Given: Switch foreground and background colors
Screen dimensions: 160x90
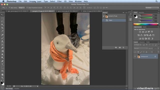Looking at the screenshot, I should [3, 80].
